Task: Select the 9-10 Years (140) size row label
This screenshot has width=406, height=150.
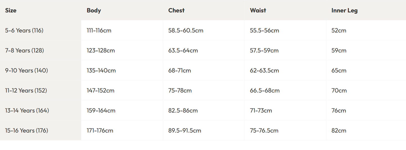Action: click(x=26, y=70)
